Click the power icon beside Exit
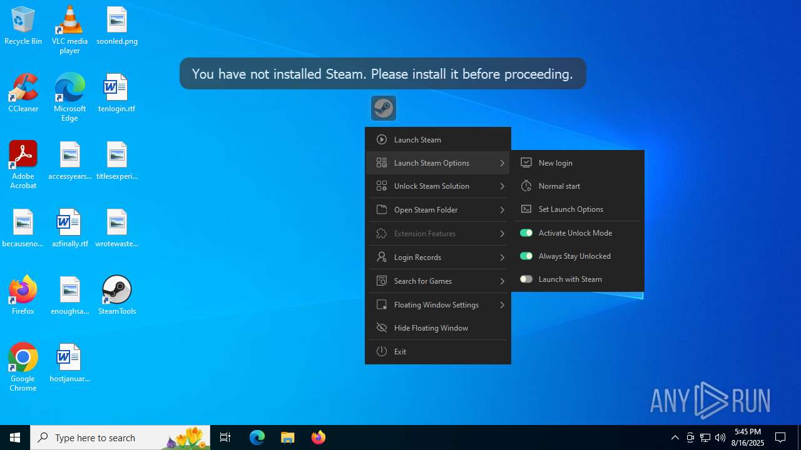801x450 pixels. [x=382, y=351]
